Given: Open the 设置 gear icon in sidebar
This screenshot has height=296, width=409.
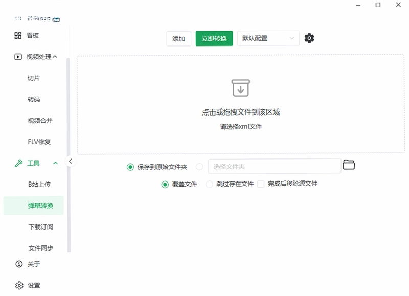Looking at the screenshot, I should pos(19,286).
